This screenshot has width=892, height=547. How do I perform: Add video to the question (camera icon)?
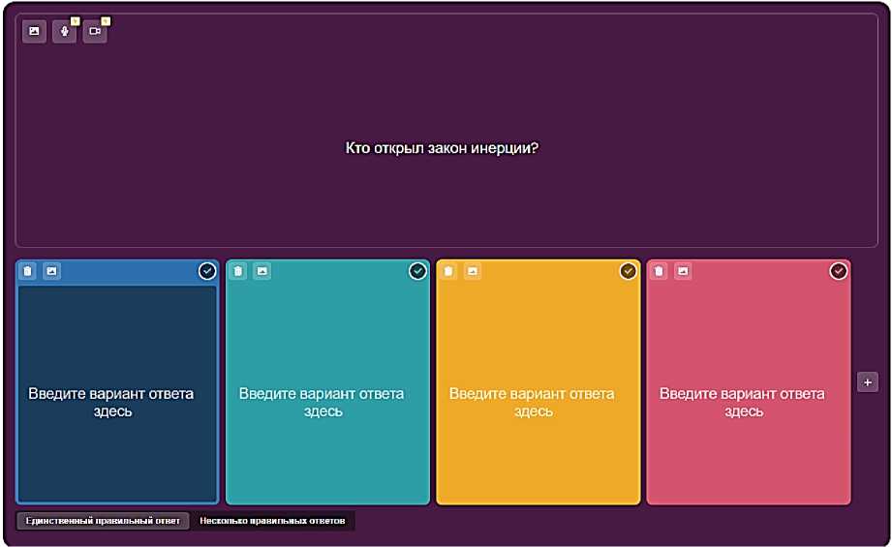point(95,31)
